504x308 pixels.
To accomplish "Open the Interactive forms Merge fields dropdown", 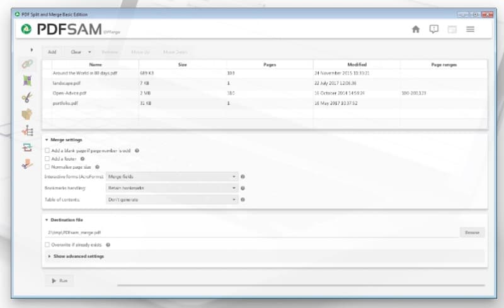I will pos(171,177).
